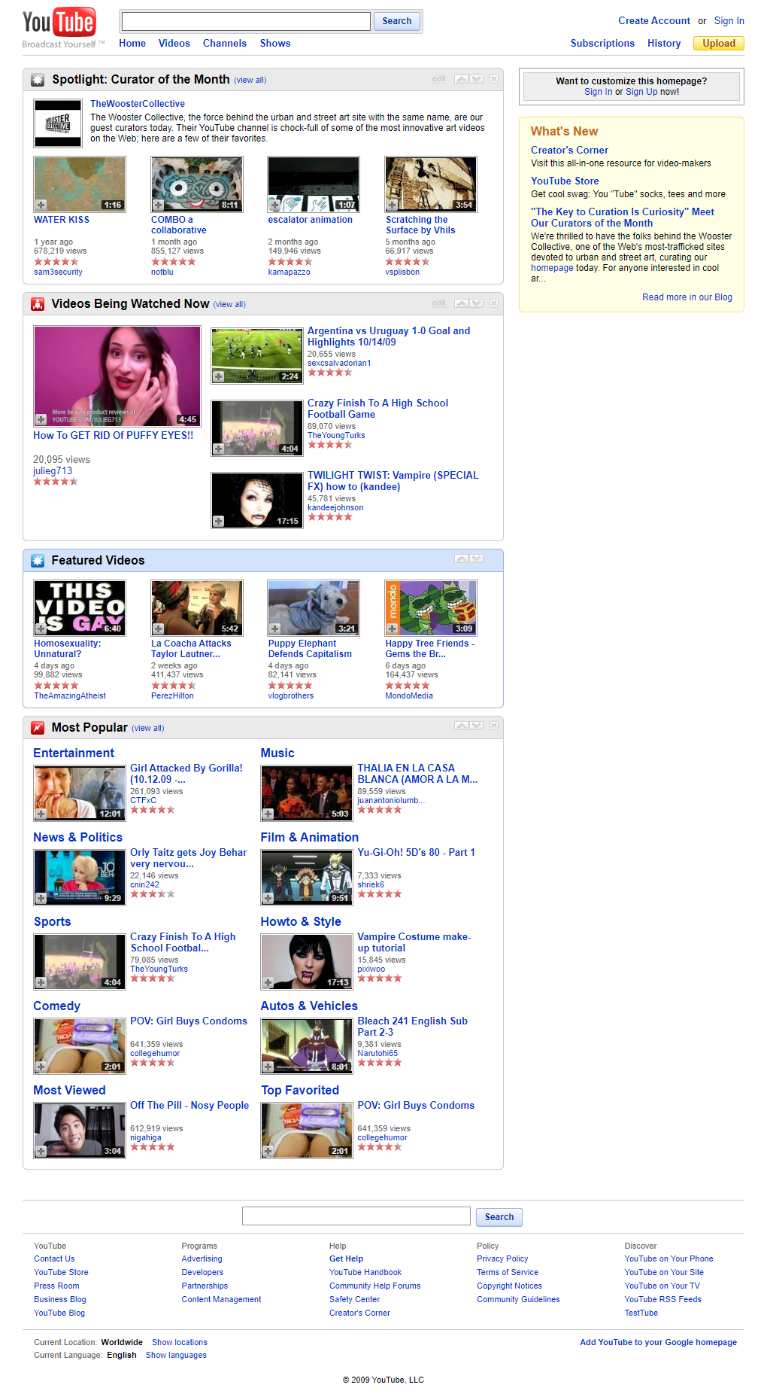Go to Subscriptions
The width and height of the screenshot is (767, 1400).
(602, 44)
